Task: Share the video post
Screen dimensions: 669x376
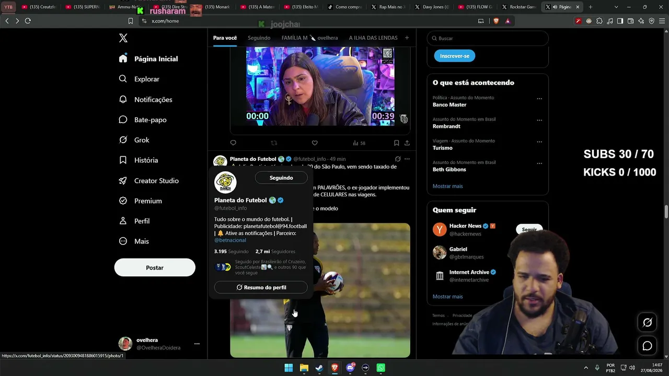Action: coord(407,143)
